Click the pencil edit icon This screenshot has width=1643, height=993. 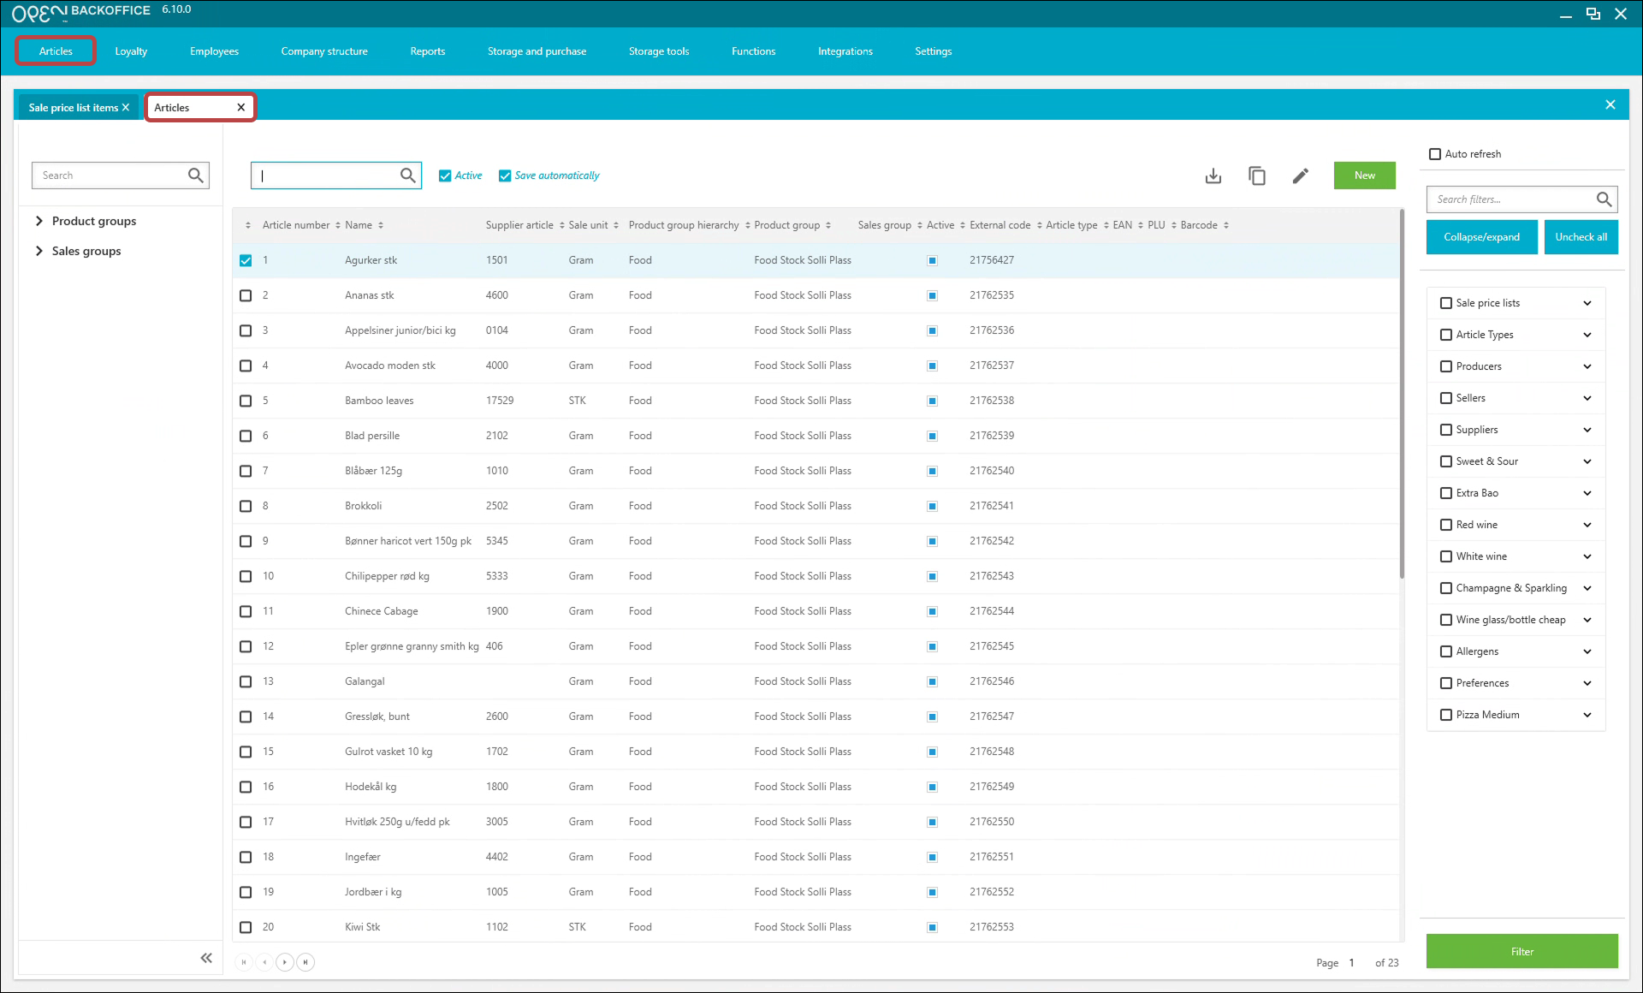(1300, 175)
